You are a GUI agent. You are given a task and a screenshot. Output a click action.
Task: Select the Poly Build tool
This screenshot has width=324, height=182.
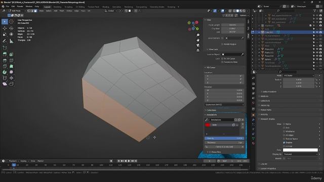[x=11, y=66]
